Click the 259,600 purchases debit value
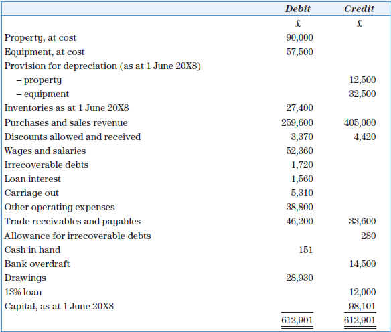Viewport: 391px width, 332px height. pos(297,122)
